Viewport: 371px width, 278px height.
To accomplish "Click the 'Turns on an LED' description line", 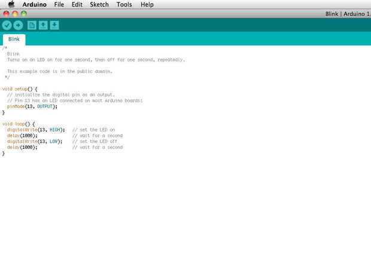I will click(96, 60).
